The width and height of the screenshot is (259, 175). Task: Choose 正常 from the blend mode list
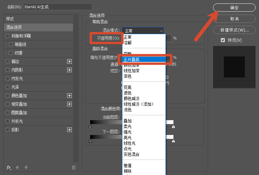coord(144,37)
